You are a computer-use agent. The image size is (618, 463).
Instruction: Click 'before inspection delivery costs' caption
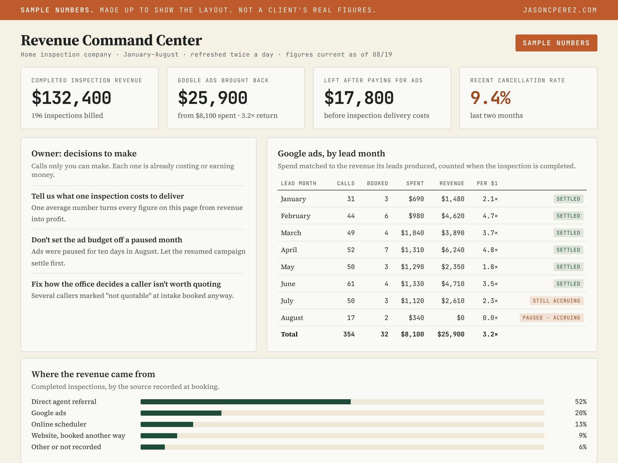[x=377, y=115]
